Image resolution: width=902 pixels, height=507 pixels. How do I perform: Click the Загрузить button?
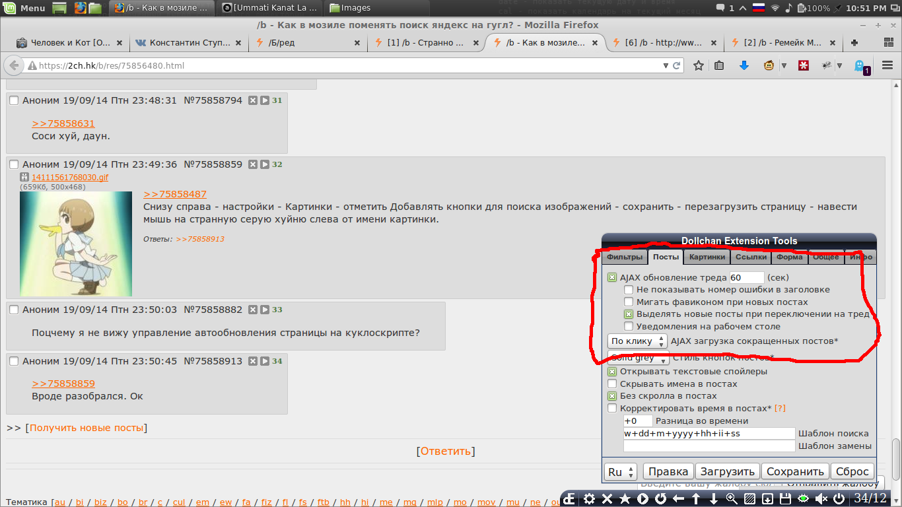point(727,471)
